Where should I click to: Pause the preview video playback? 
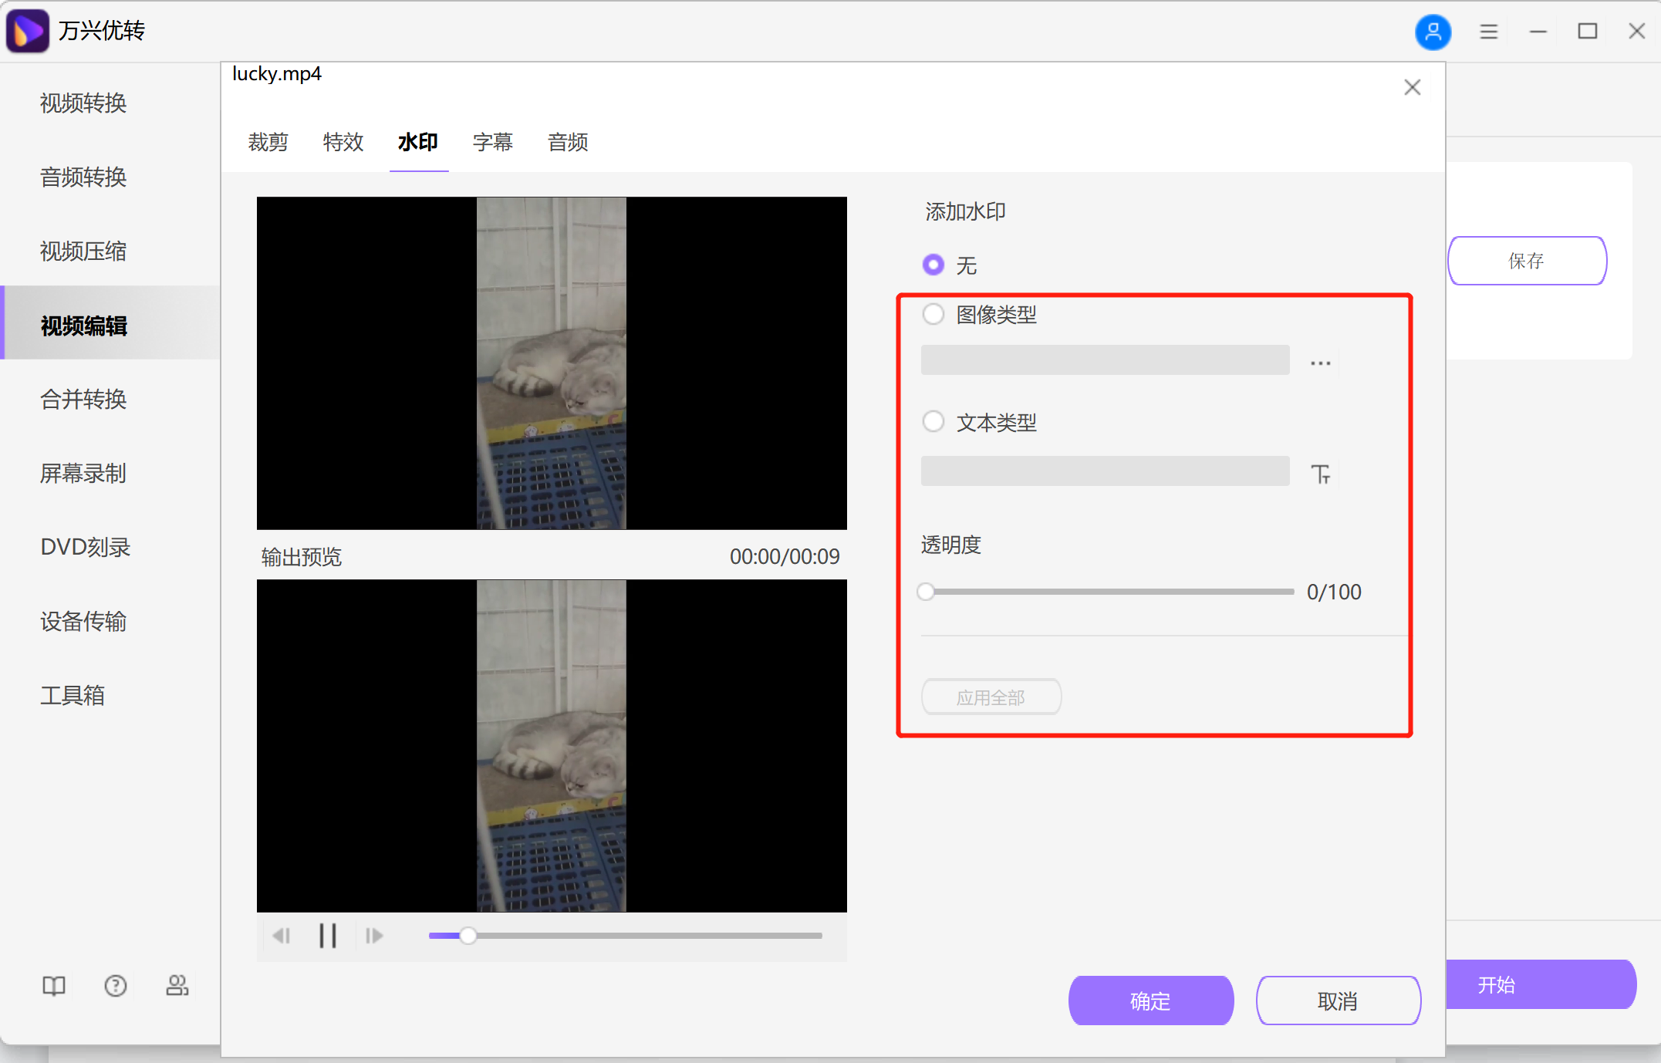pos(327,935)
